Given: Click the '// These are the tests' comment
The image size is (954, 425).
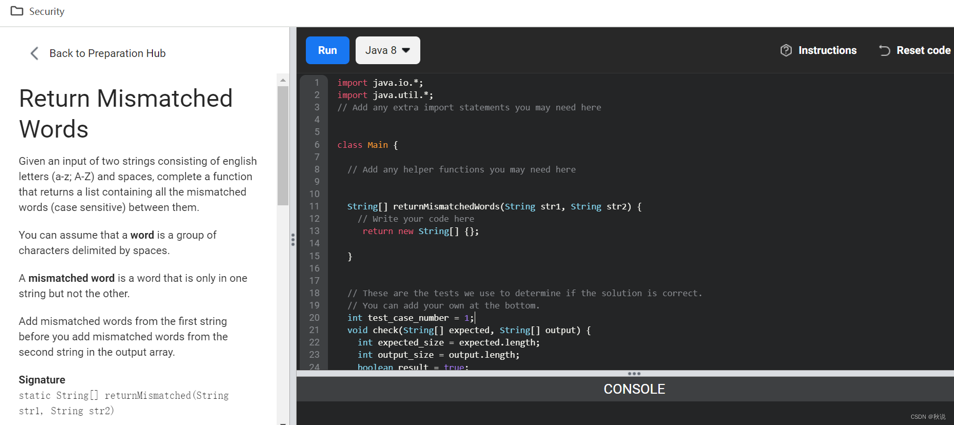Looking at the screenshot, I should (x=524, y=293).
